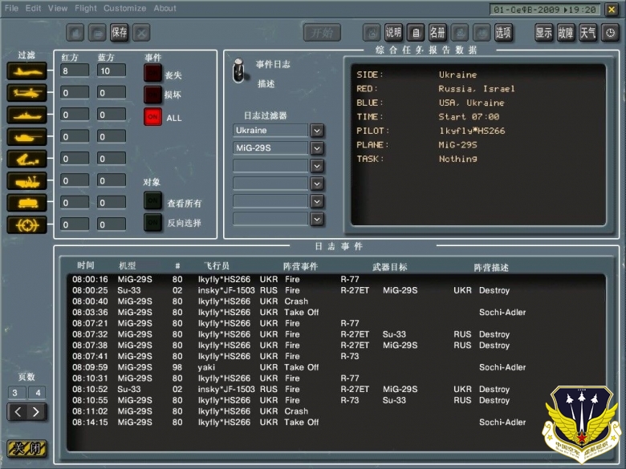Click the date and time display
The height and width of the screenshot is (469, 626).
(545, 9)
